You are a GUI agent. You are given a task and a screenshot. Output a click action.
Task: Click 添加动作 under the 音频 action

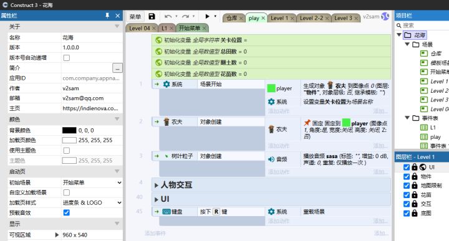pos(279,172)
